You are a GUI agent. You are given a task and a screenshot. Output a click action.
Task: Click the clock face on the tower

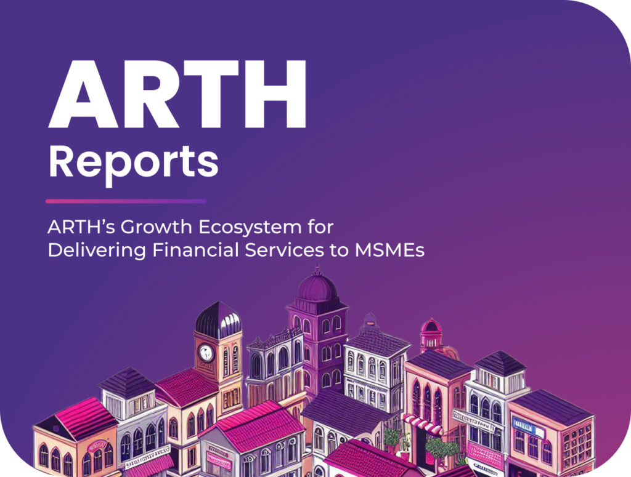[x=205, y=353]
